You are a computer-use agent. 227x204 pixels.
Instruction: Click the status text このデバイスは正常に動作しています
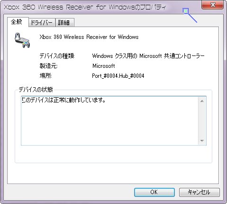click(x=64, y=100)
